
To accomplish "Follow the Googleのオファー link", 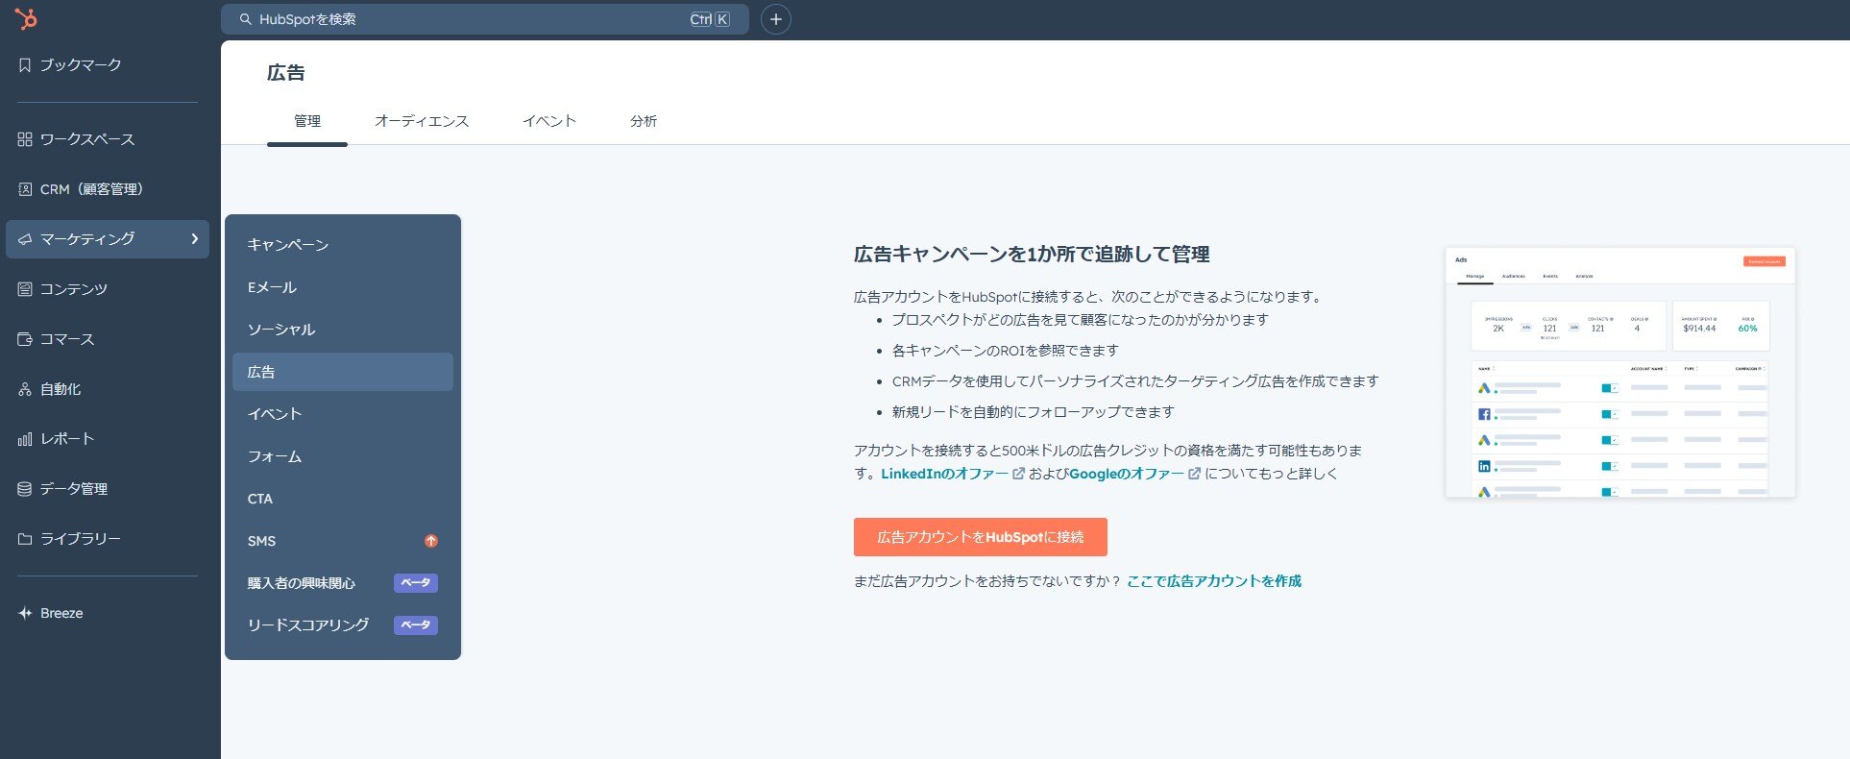I will click(1127, 474).
